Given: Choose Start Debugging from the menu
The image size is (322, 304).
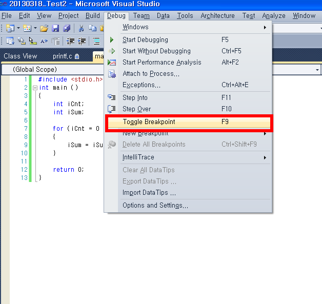Looking at the screenshot, I should (x=189, y=39).
